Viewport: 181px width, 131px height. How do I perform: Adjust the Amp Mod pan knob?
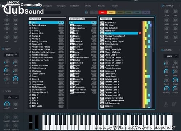175,12
